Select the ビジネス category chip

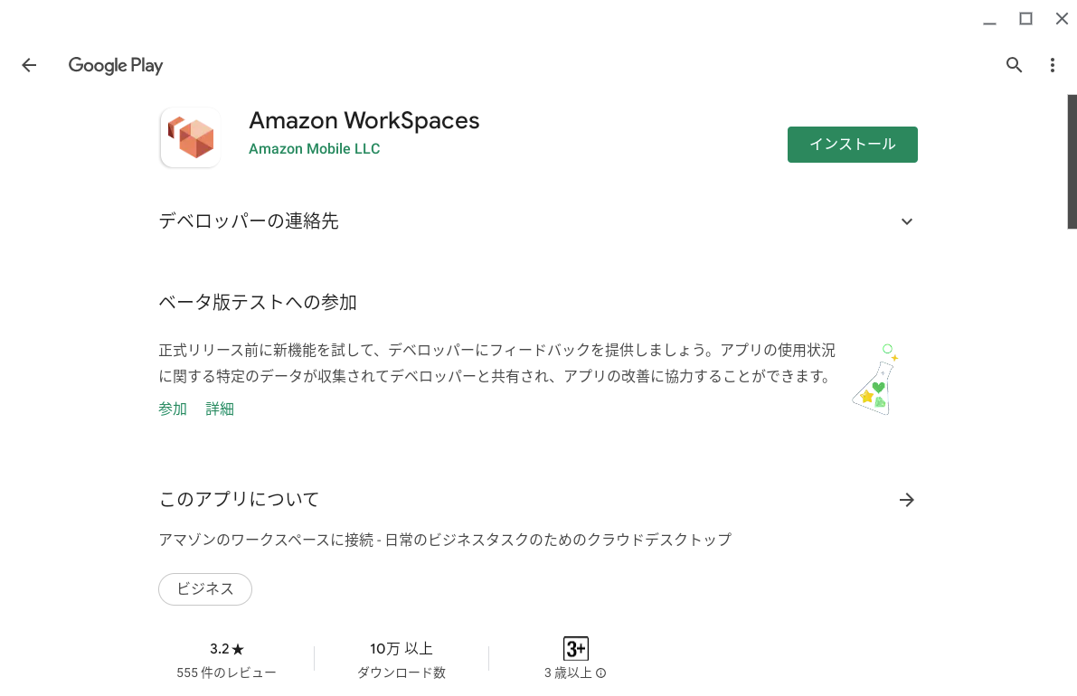(204, 588)
